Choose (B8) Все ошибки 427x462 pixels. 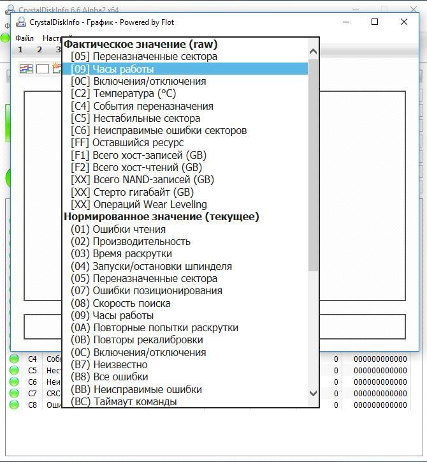185,377
